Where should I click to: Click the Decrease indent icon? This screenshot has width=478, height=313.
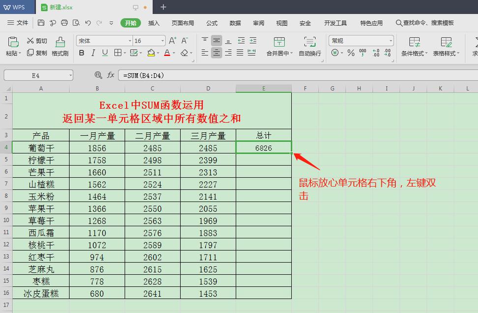coord(241,40)
